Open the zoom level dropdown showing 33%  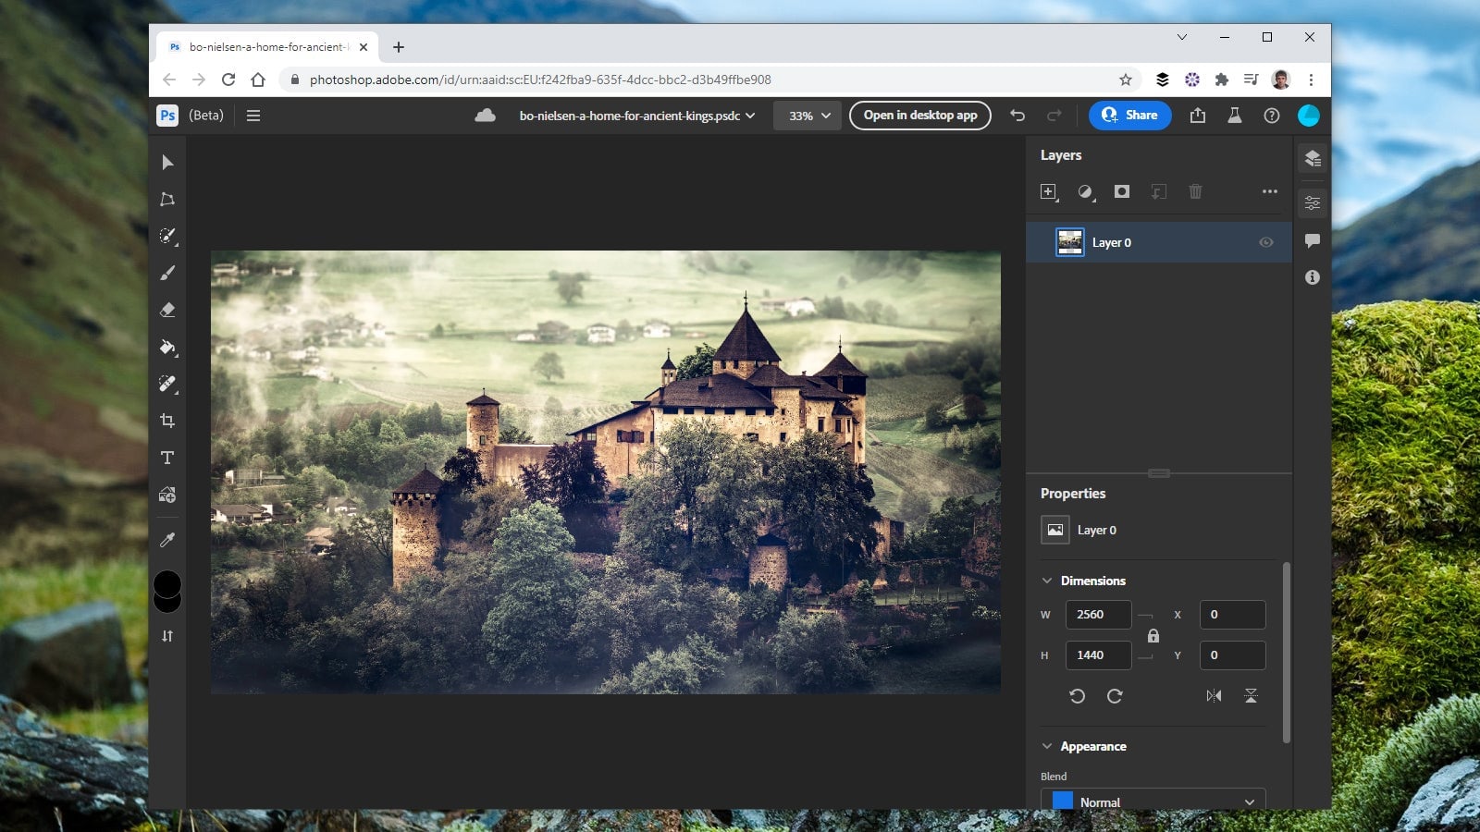click(807, 116)
